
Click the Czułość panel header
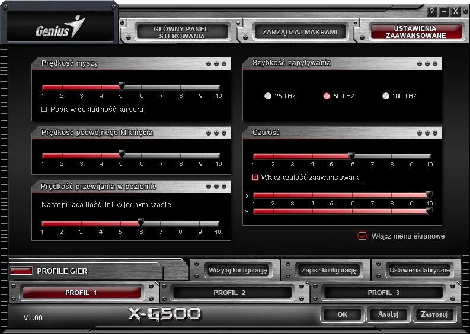342,133
